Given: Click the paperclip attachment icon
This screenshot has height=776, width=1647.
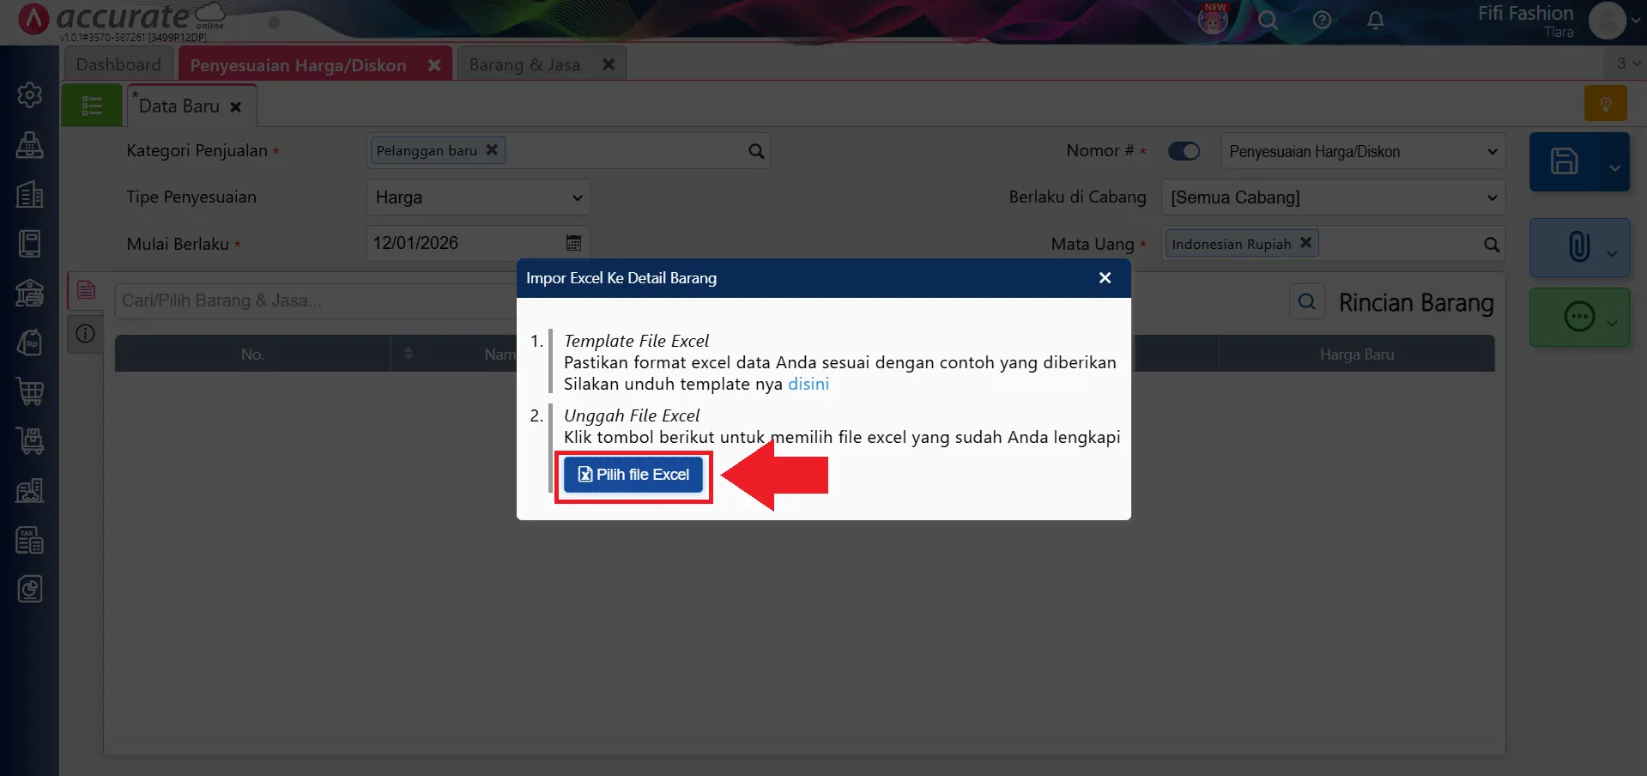Looking at the screenshot, I should coord(1578,247).
